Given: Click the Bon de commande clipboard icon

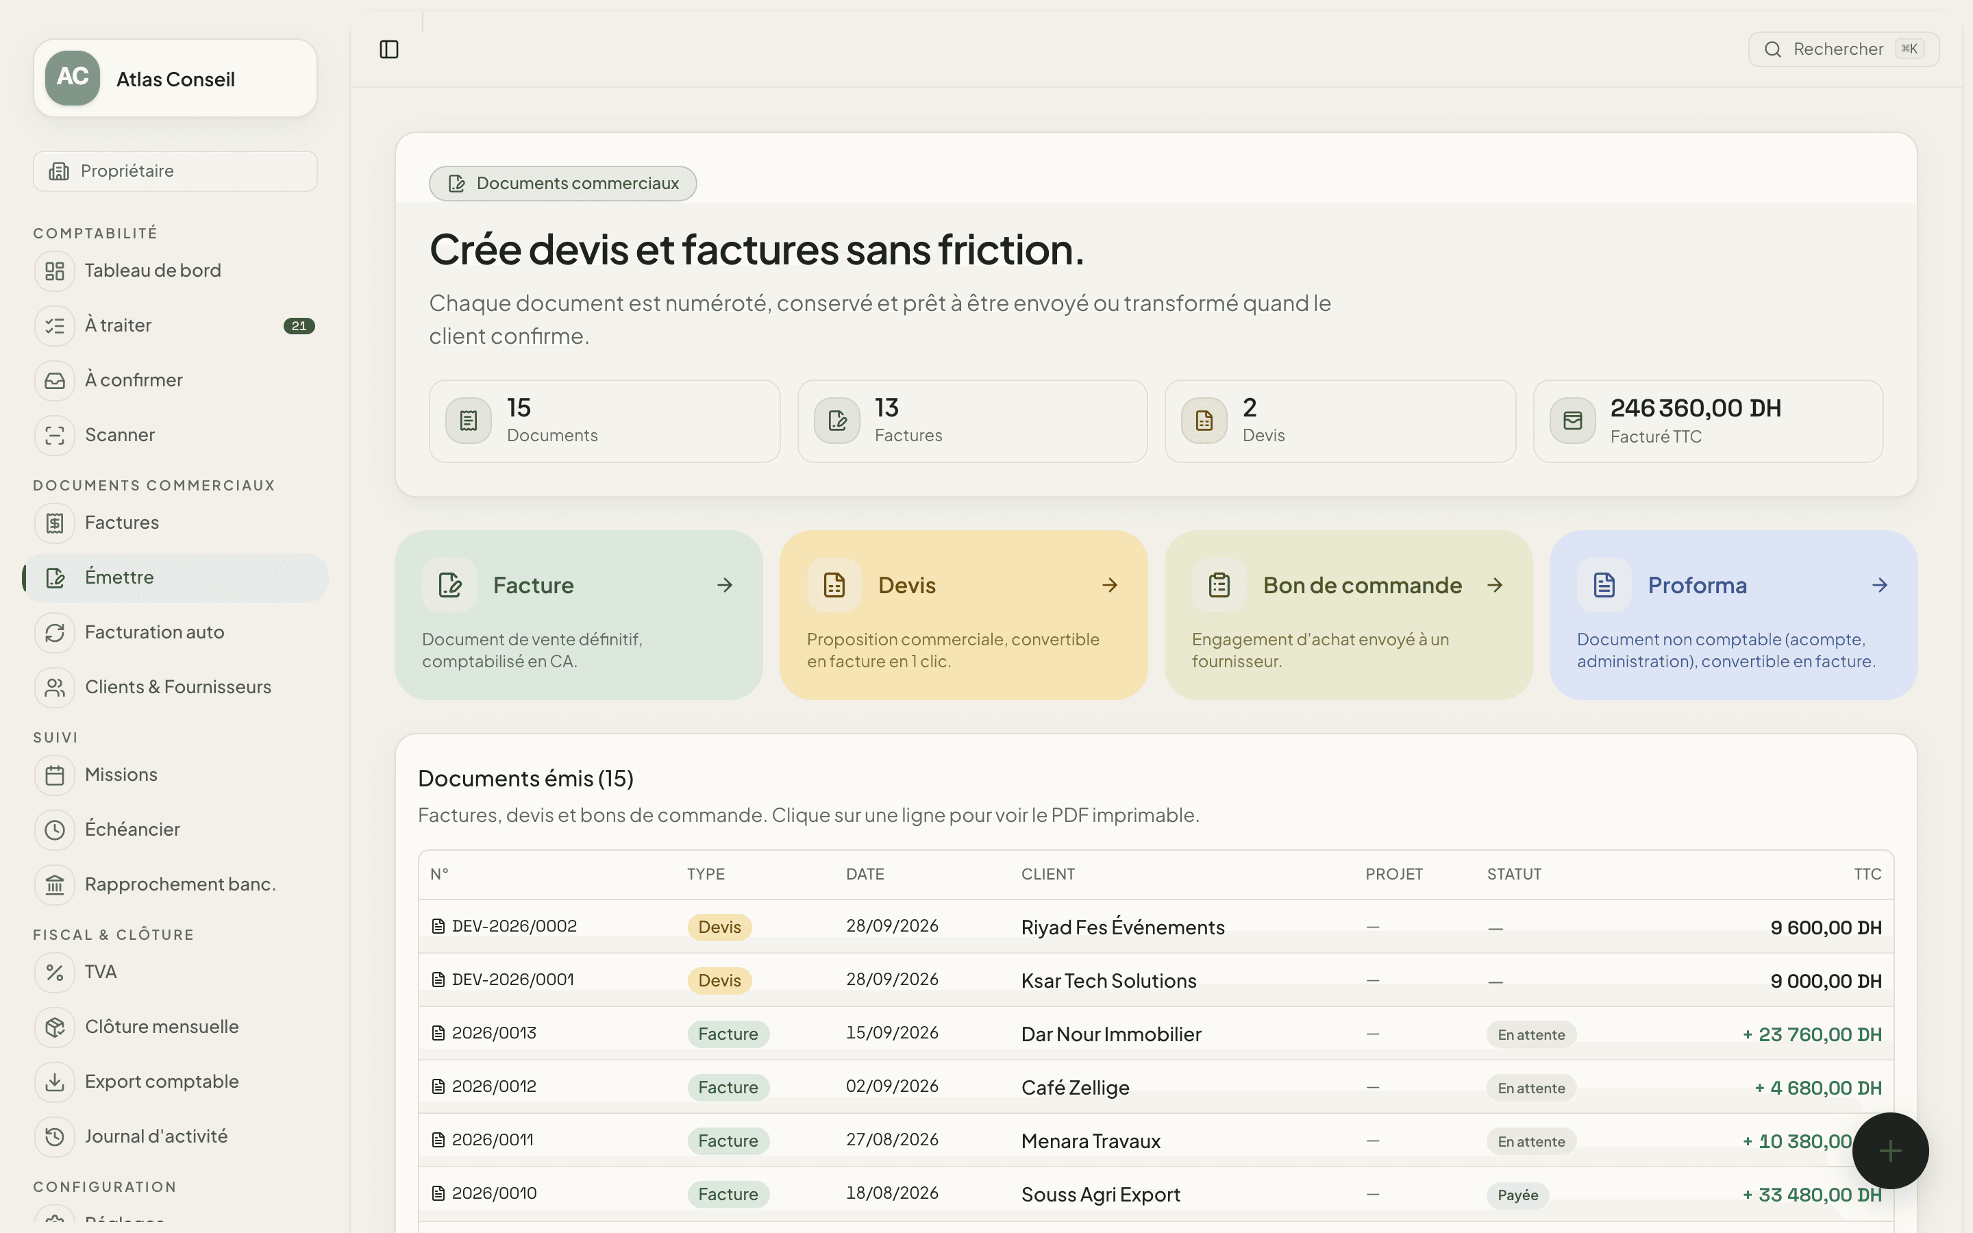Looking at the screenshot, I should point(1219,586).
